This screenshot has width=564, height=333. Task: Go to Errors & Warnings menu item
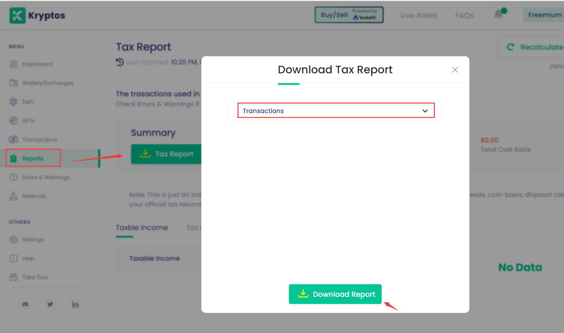pos(46,177)
